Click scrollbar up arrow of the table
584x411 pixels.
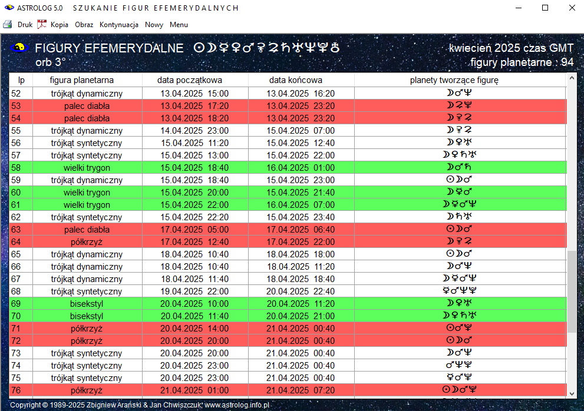pos(571,78)
